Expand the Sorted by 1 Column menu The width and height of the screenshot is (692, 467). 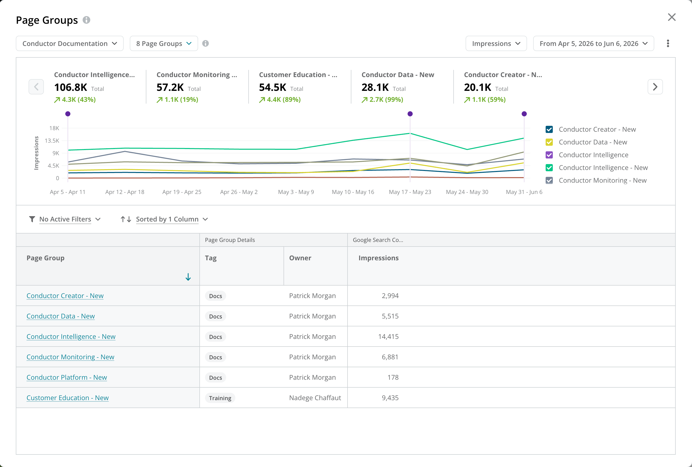[x=172, y=219]
